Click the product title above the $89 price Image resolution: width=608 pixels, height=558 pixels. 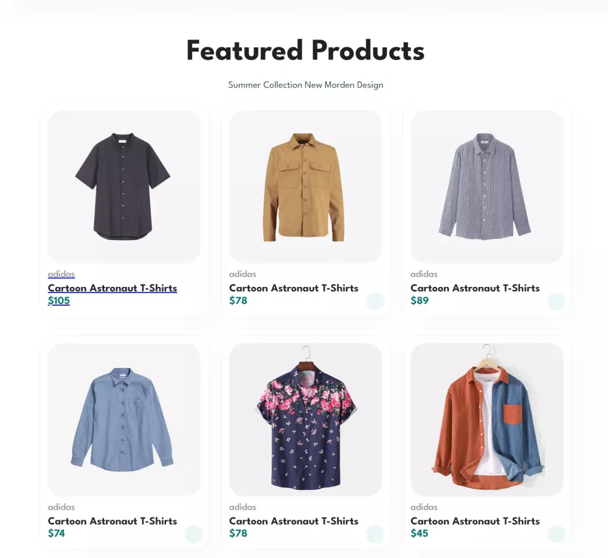[x=475, y=288]
